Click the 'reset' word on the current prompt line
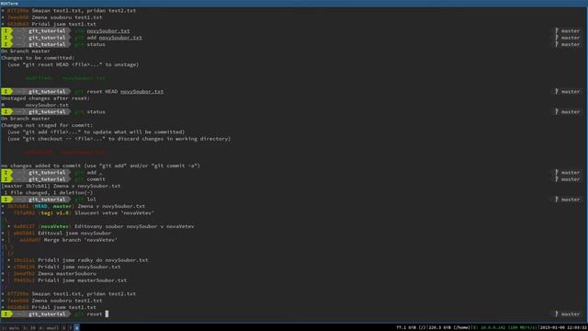This screenshot has height=331, width=588. click(94, 314)
